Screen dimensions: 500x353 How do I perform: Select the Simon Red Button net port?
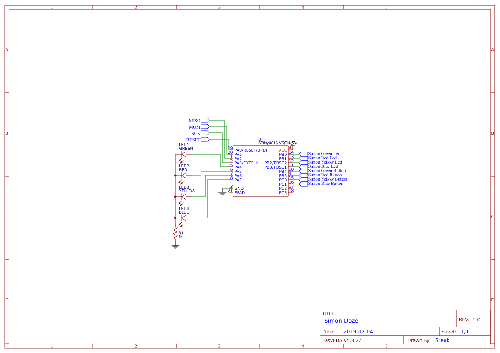303,175
